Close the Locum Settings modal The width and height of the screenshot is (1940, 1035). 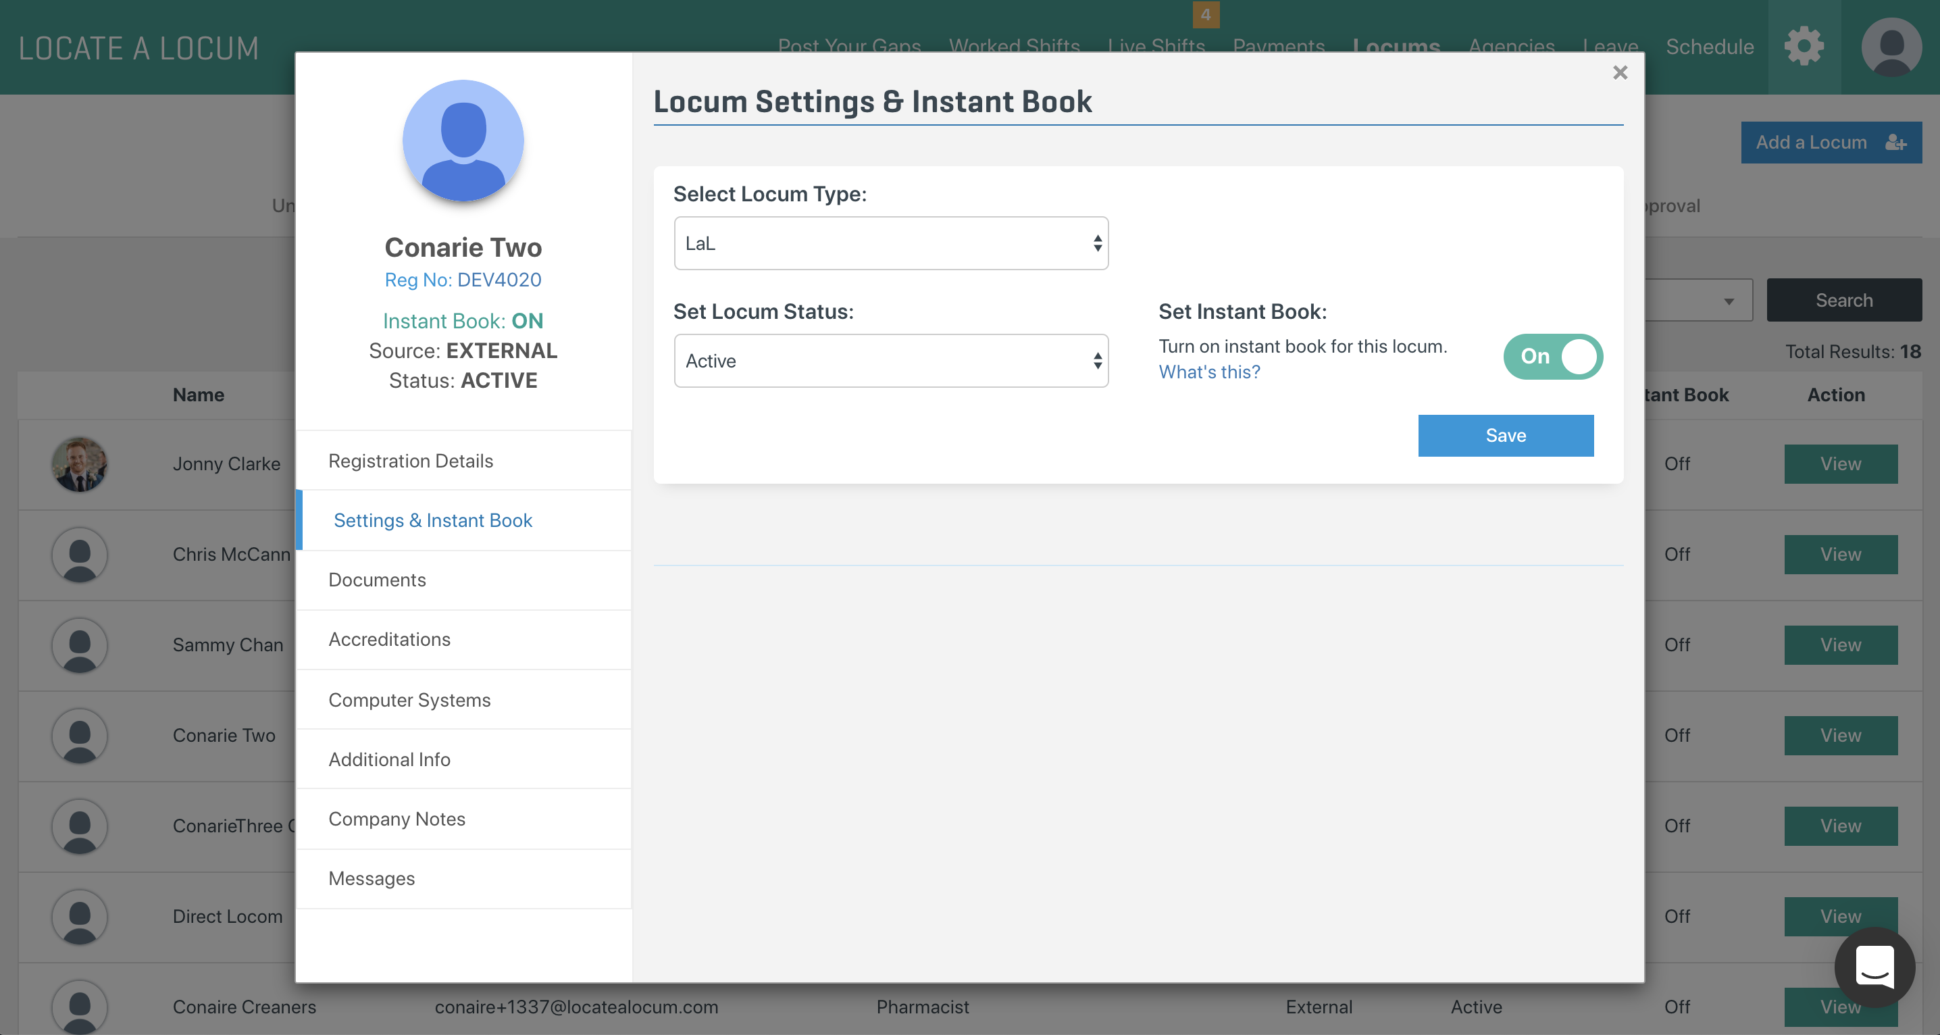pos(1620,73)
